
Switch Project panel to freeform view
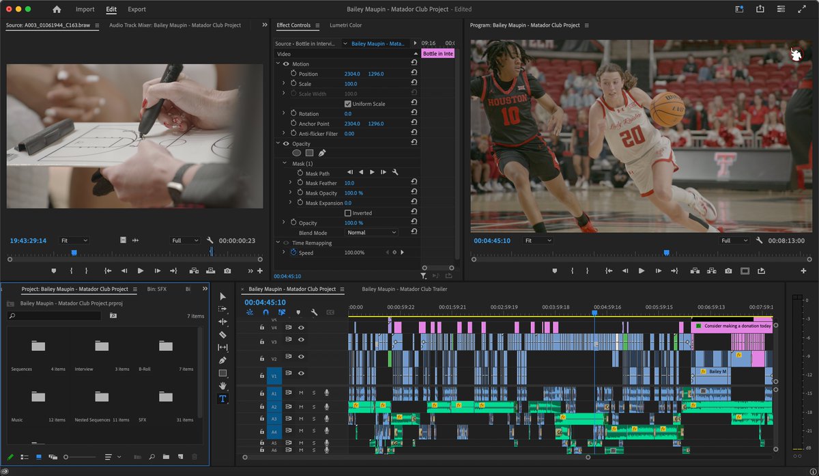click(x=53, y=456)
